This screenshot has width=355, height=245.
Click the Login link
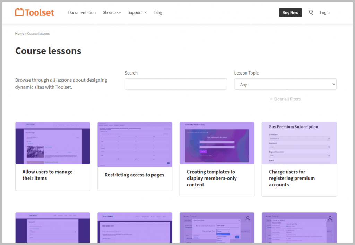point(324,12)
